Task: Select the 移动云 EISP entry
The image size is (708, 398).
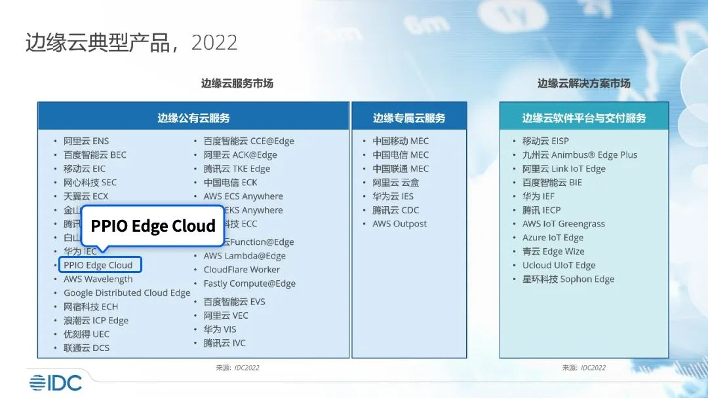Action: (x=545, y=141)
